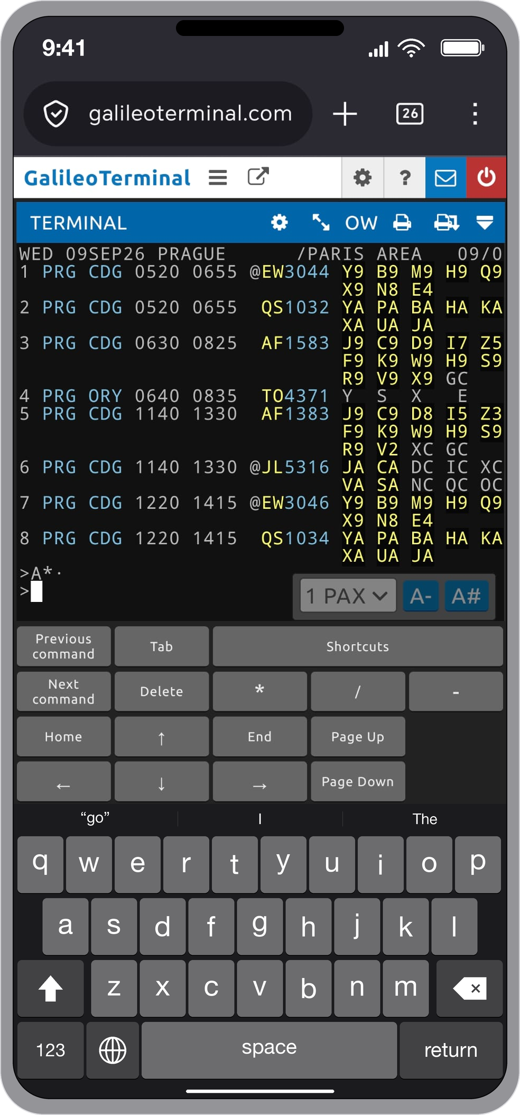Open the settings gear in top header
This screenshot has width=520, height=1115.
pos(363,178)
